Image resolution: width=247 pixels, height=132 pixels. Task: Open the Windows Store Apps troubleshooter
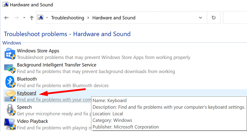click(x=38, y=51)
